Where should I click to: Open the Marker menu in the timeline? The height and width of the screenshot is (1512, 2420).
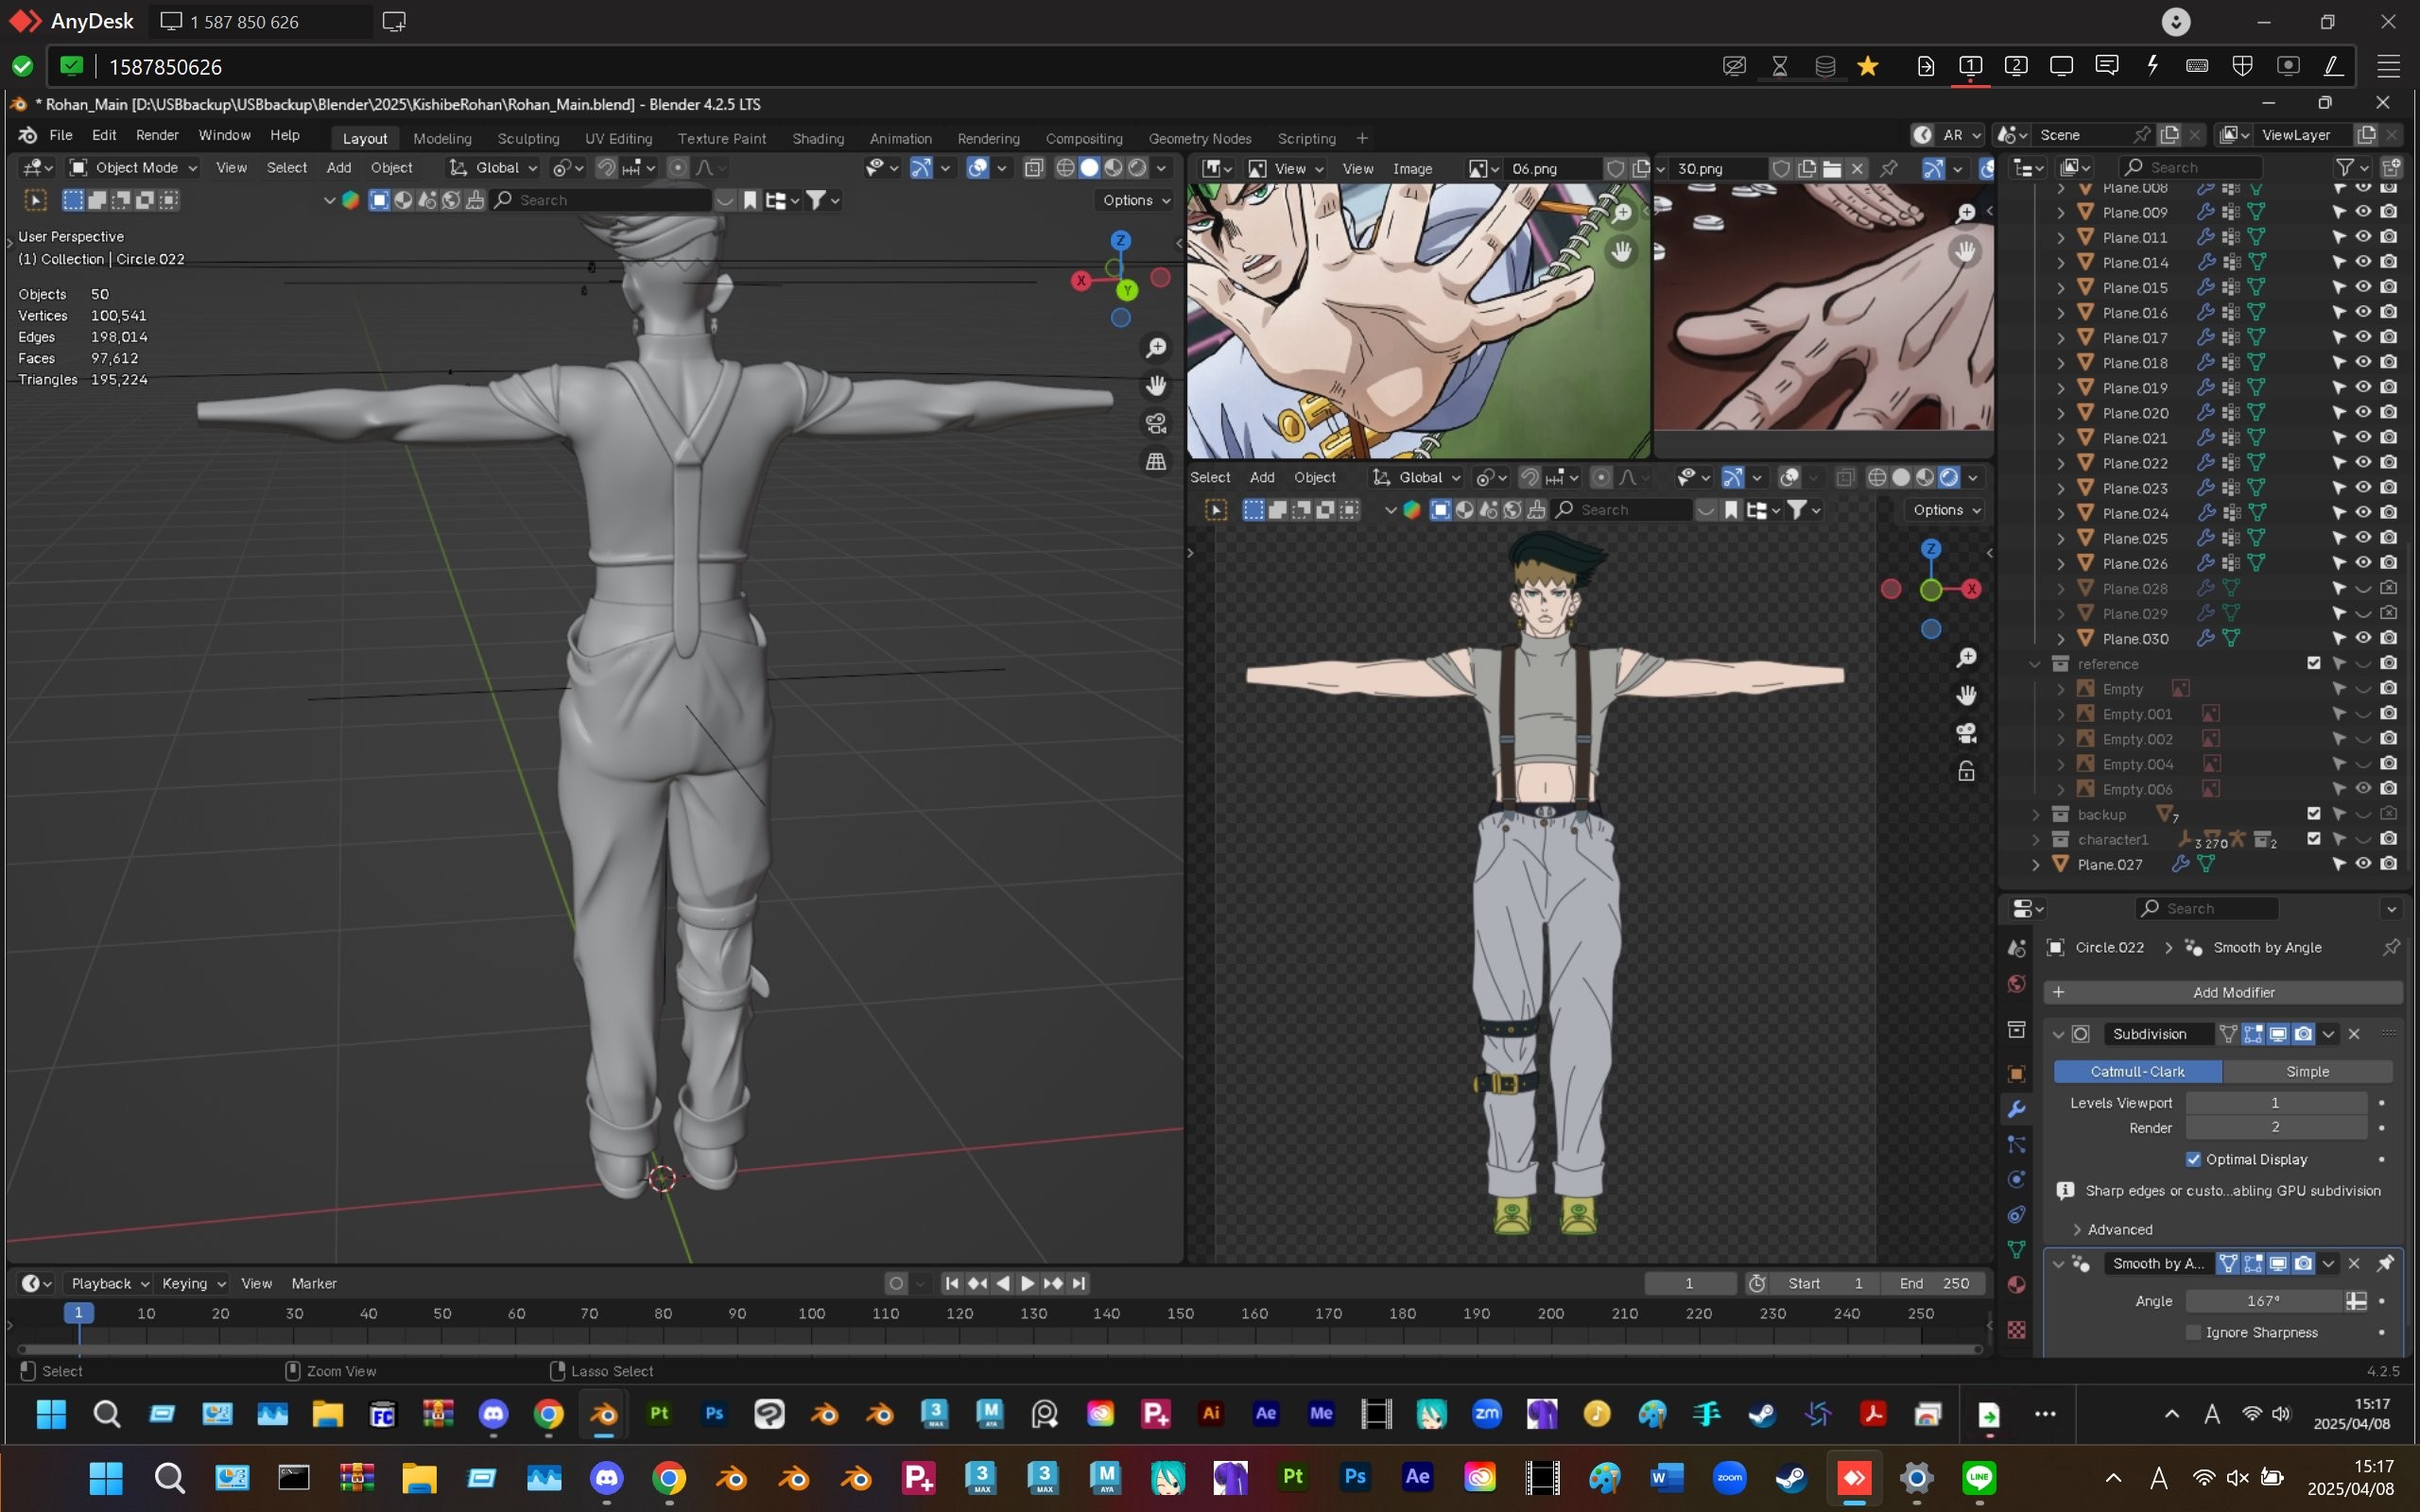314,1283
